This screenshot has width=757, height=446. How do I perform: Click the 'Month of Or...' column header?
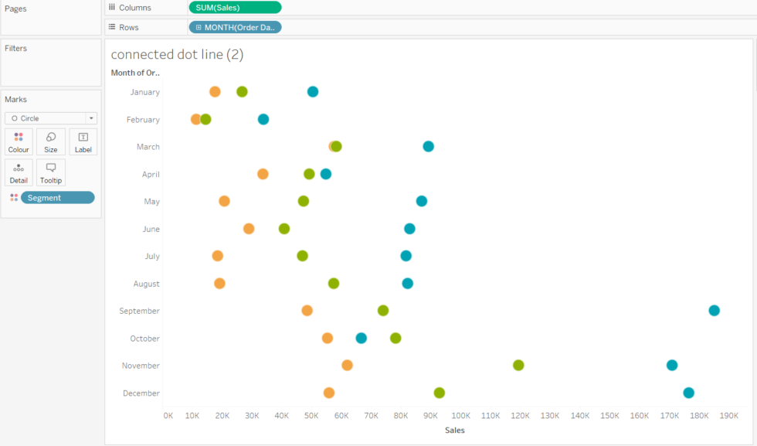click(x=135, y=72)
